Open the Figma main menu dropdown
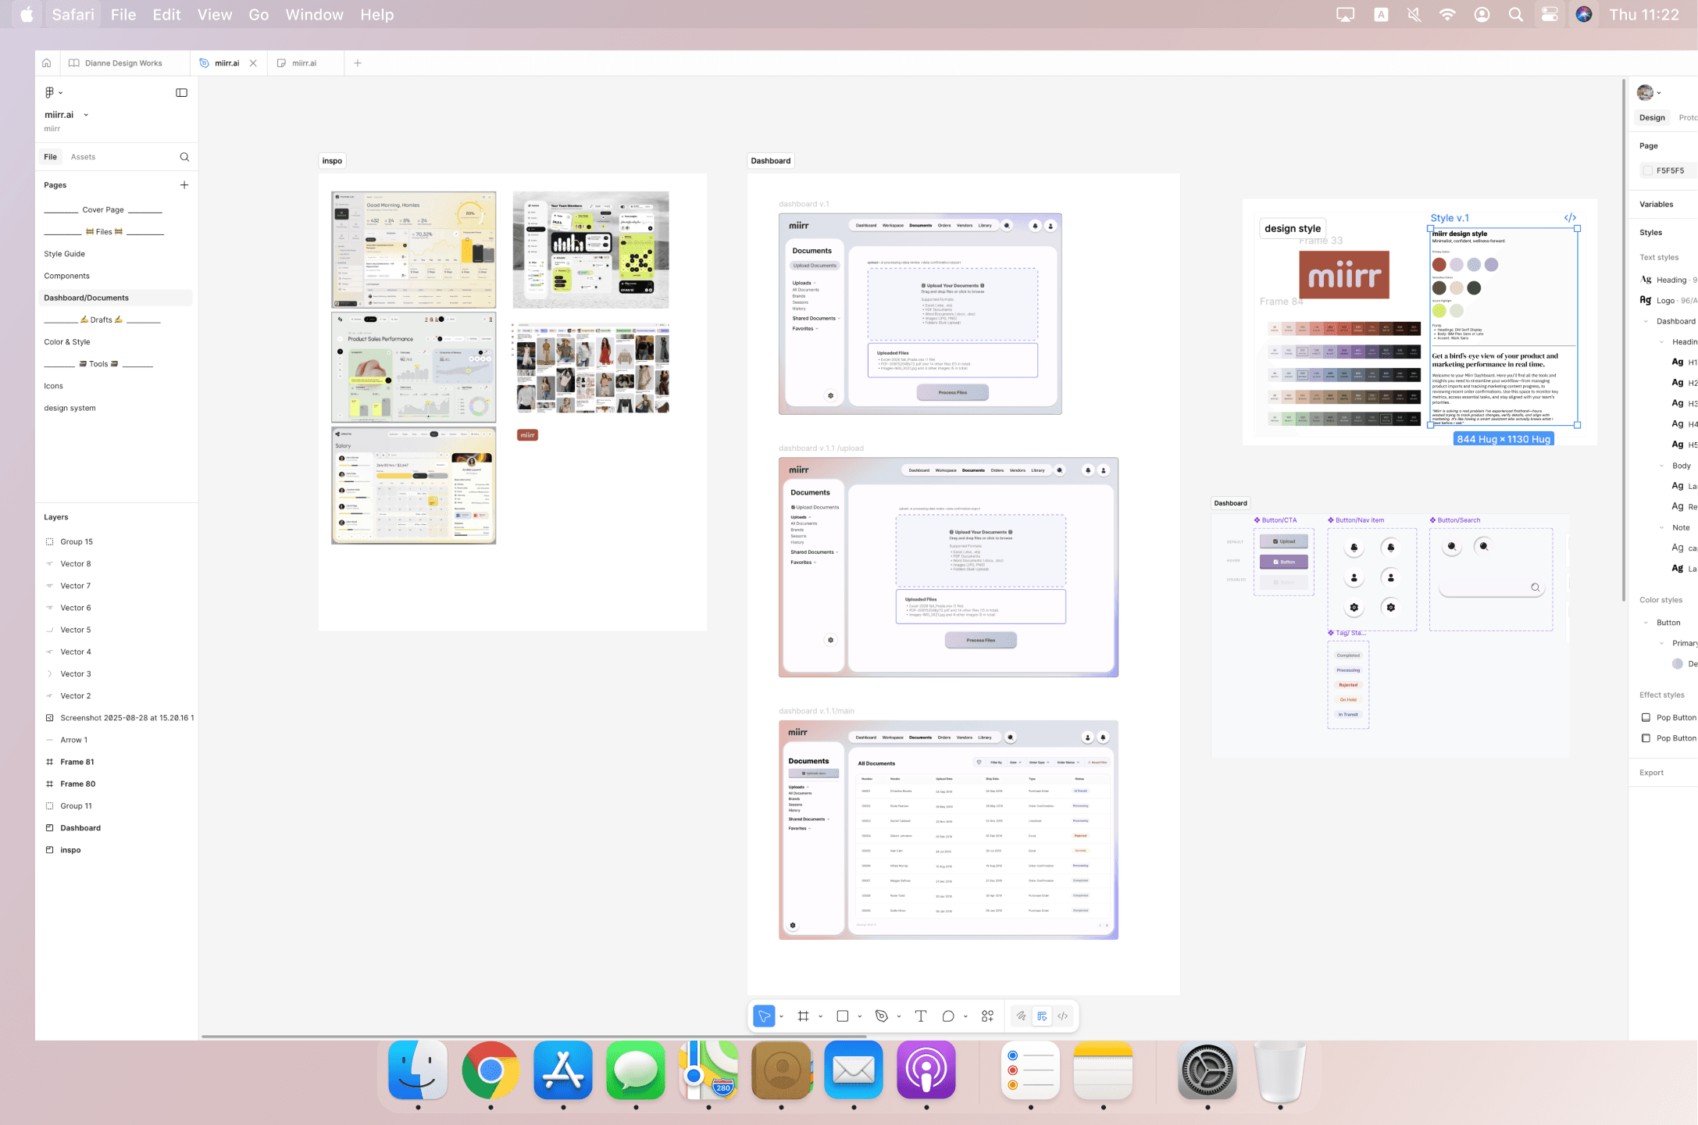 (x=53, y=93)
